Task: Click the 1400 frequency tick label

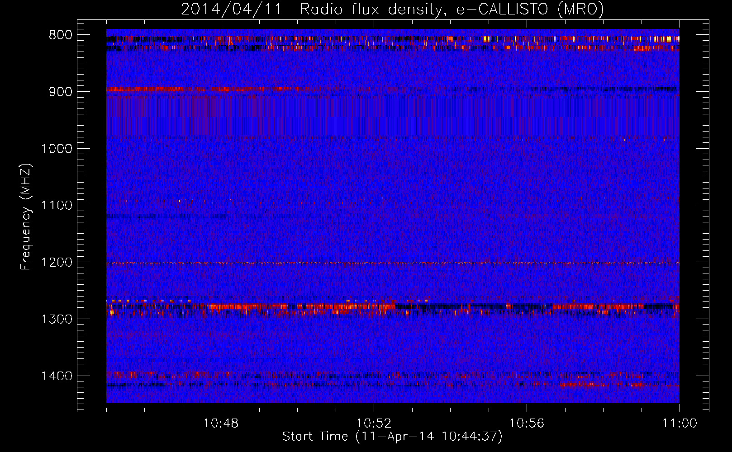Action: coord(57,376)
